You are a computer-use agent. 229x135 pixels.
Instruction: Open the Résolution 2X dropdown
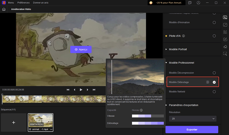193,118
